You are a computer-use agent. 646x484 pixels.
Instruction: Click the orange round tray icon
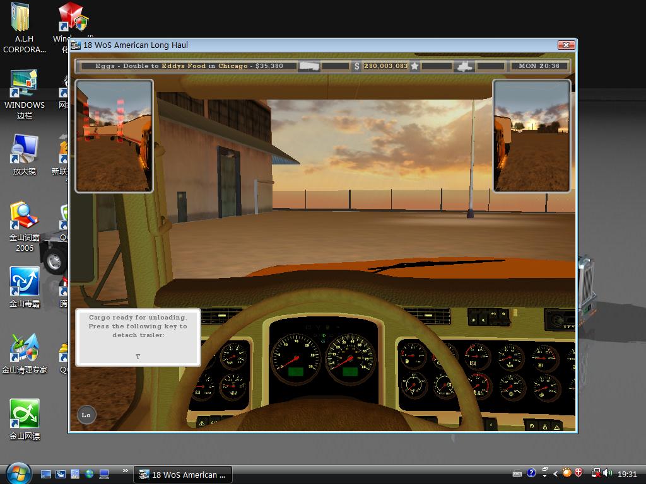coord(567,473)
